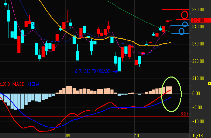
Task: Click the 10/18 date label
Action: point(198,136)
